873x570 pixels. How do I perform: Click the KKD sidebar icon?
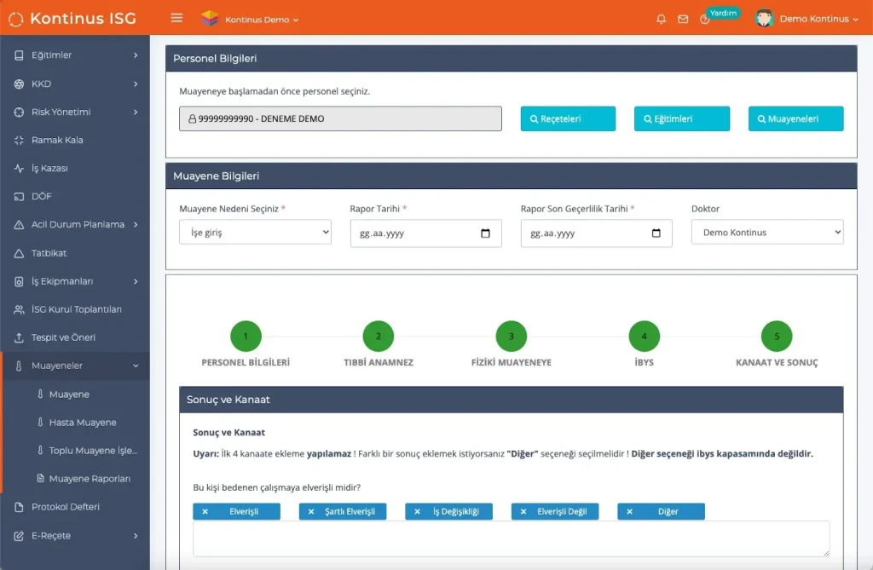(x=19, y=83)
